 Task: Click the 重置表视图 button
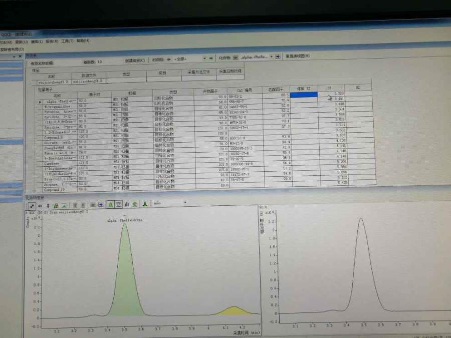(x=297, y=56)
